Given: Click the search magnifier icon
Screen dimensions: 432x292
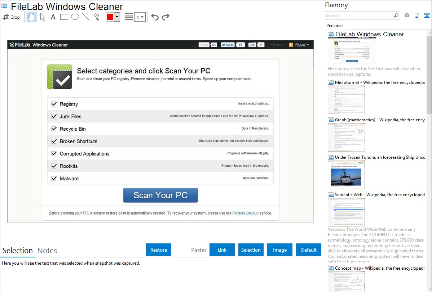Looking at the screenshot, I should (396, 15).
